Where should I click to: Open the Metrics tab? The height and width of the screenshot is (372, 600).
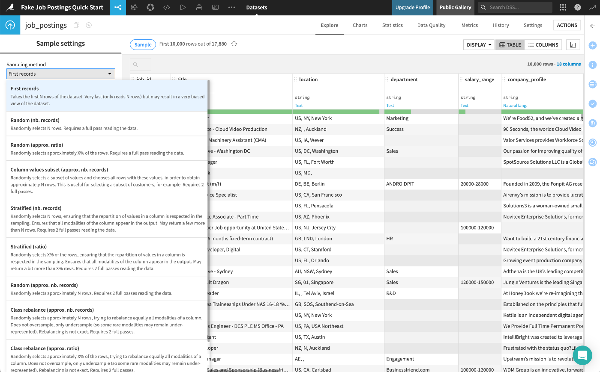point(470,25)
